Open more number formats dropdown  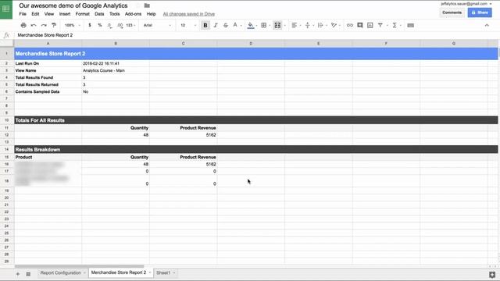point(130,25)
